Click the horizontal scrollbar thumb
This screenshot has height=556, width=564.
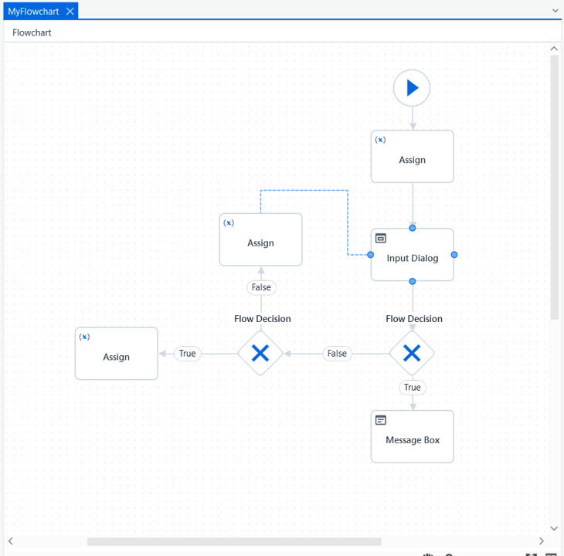[234, 541]
